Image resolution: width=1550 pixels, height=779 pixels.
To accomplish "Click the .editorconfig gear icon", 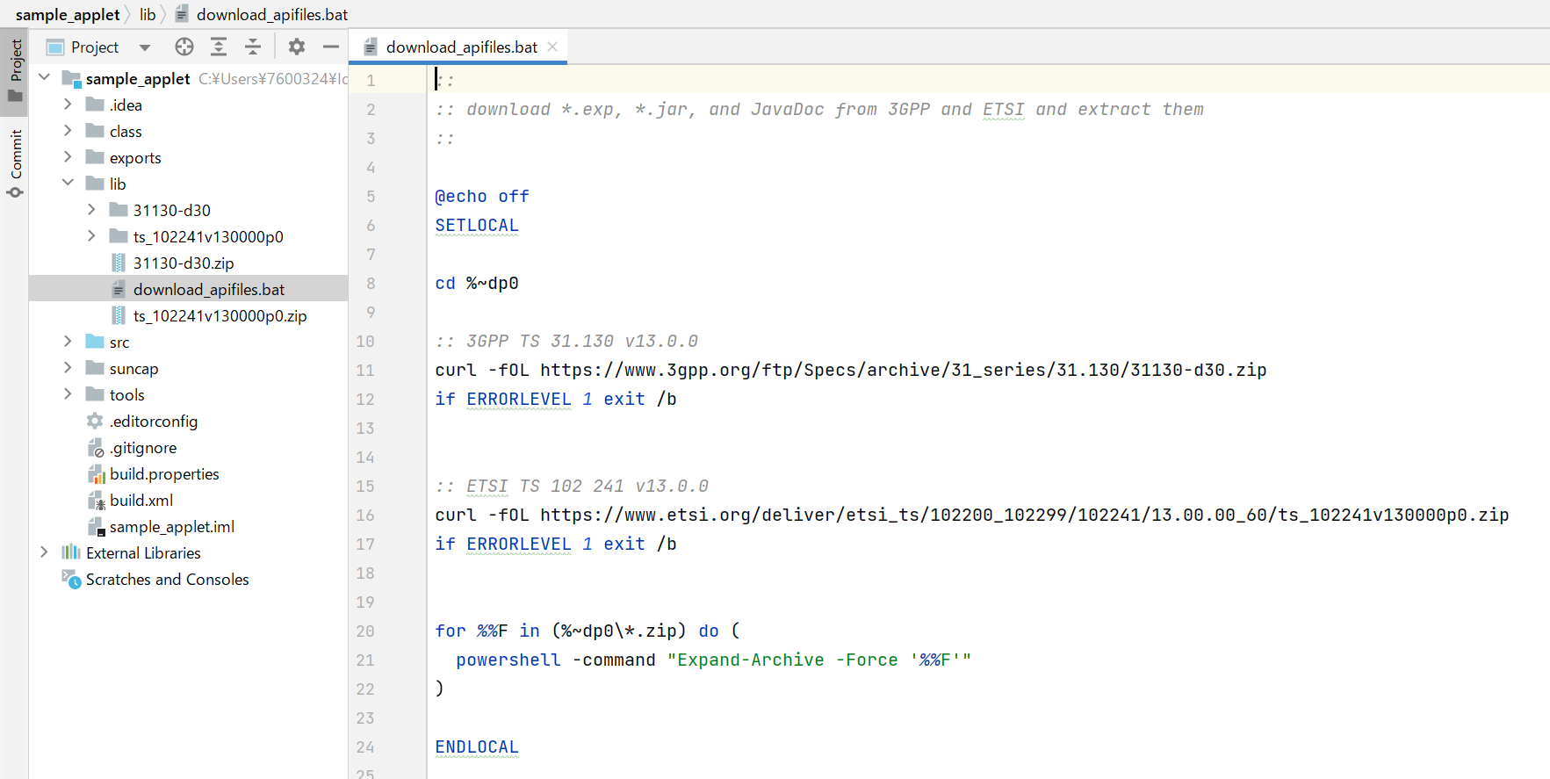I will click(95, 421).
